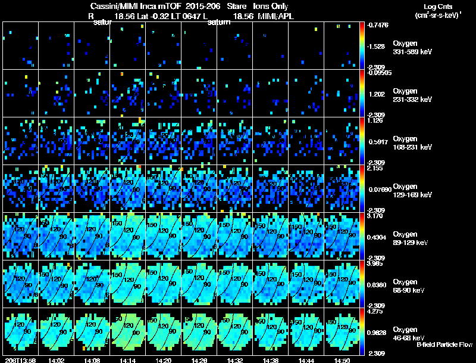Viewport: 476px width, 363px height.
Task: Select the 'Oxygen 68-90 keV' row label
Action: 409,286
